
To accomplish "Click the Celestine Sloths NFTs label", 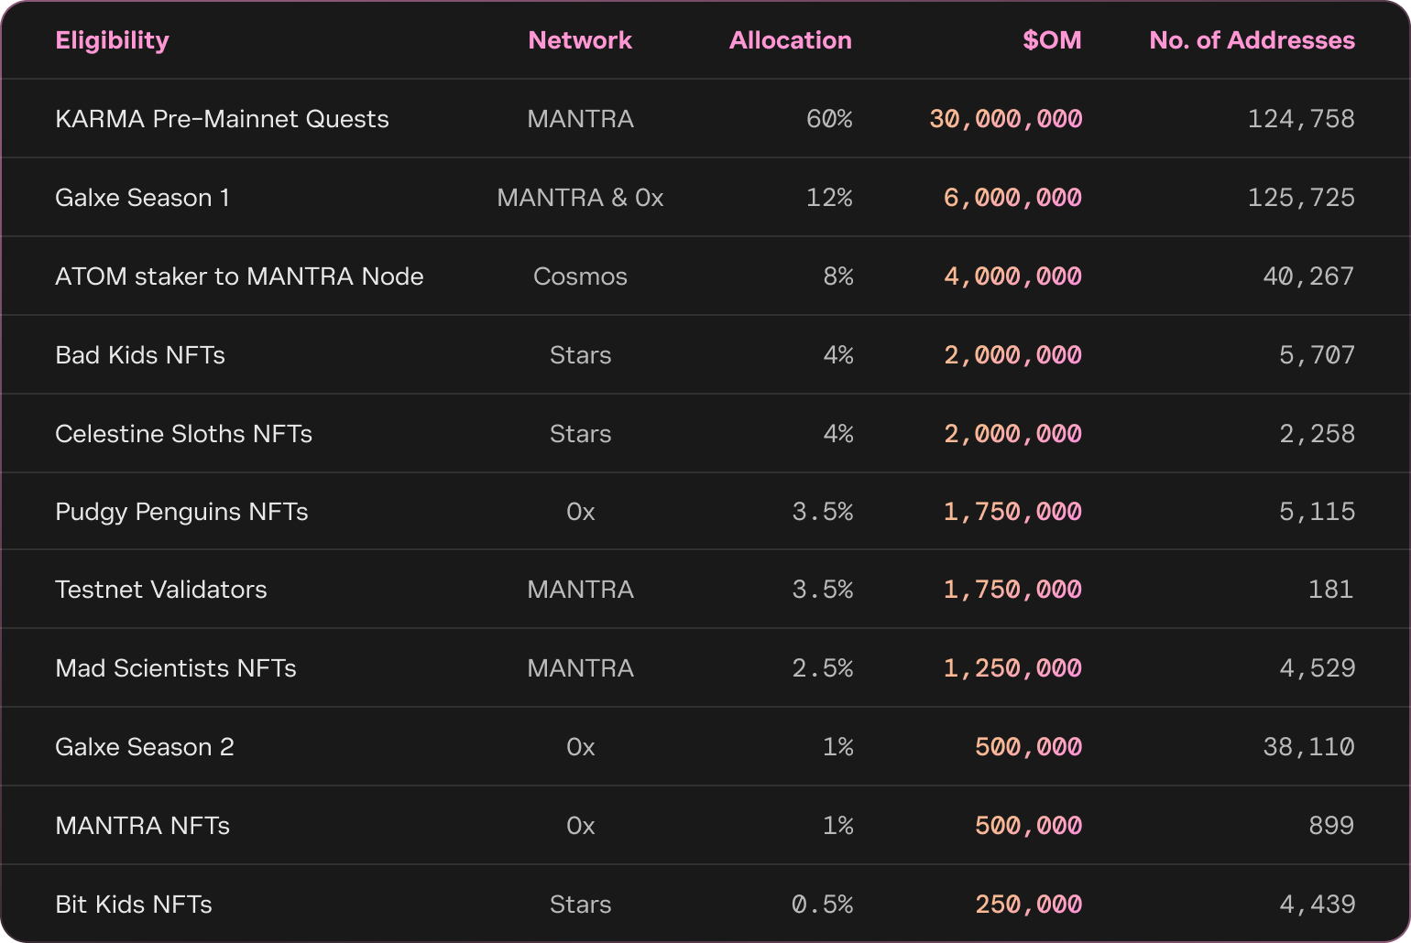I will tap(183, 434).
